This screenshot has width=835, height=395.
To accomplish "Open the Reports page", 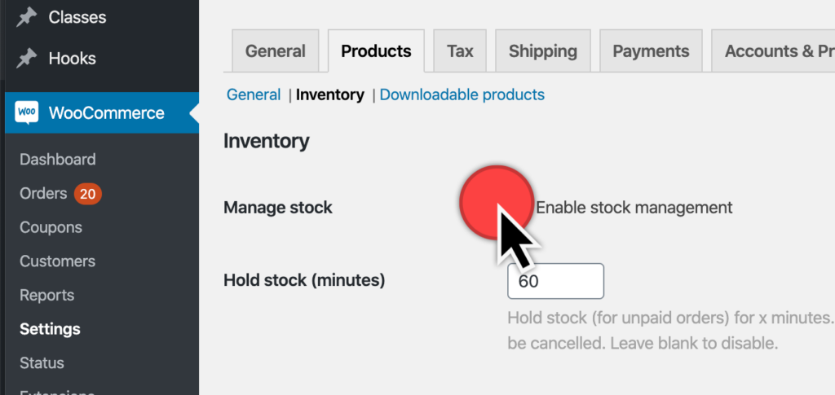I will pyautogui.click(x=46, y=295).
